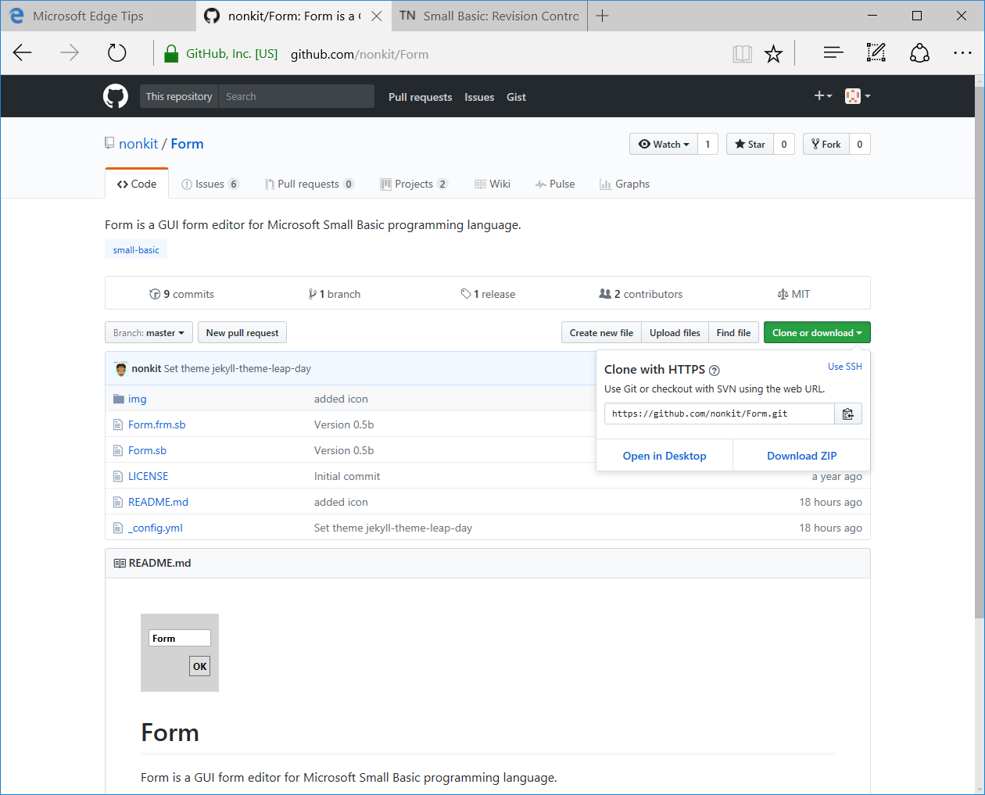Screen dimensions: 985x795
Task: Click the small-basic topic tag
Action: (136, 250)
